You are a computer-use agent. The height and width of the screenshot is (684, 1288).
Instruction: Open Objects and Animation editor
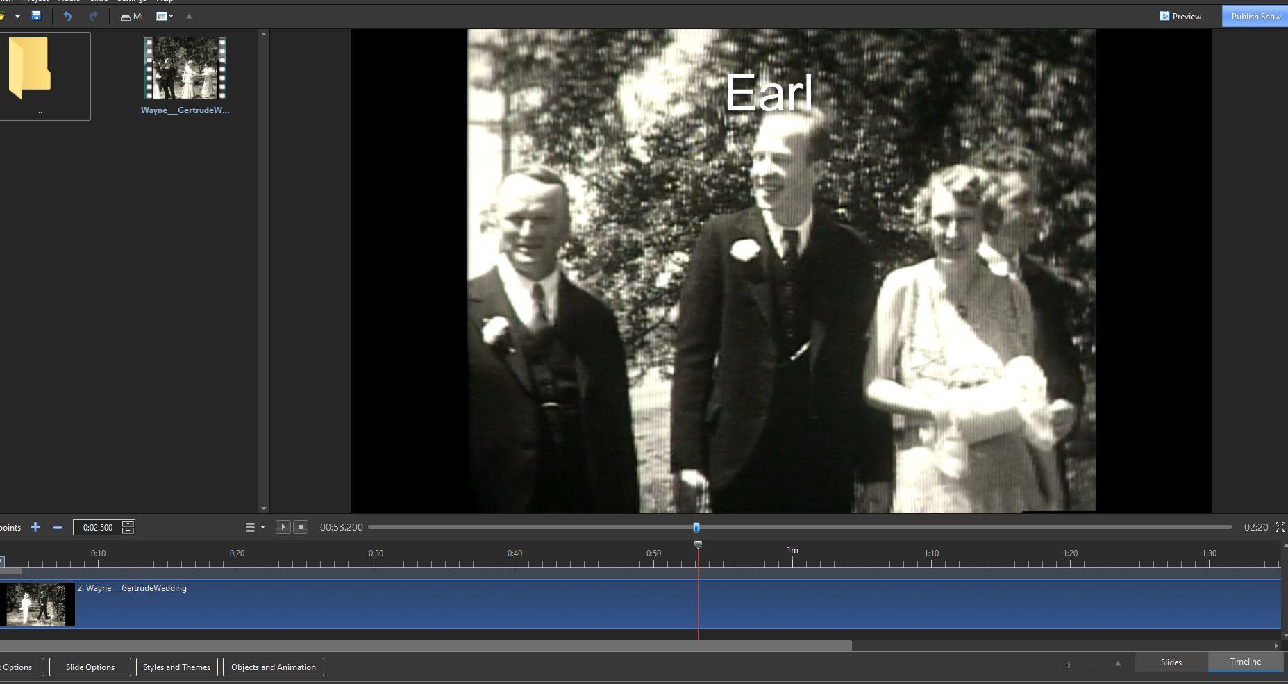point(273,667)
